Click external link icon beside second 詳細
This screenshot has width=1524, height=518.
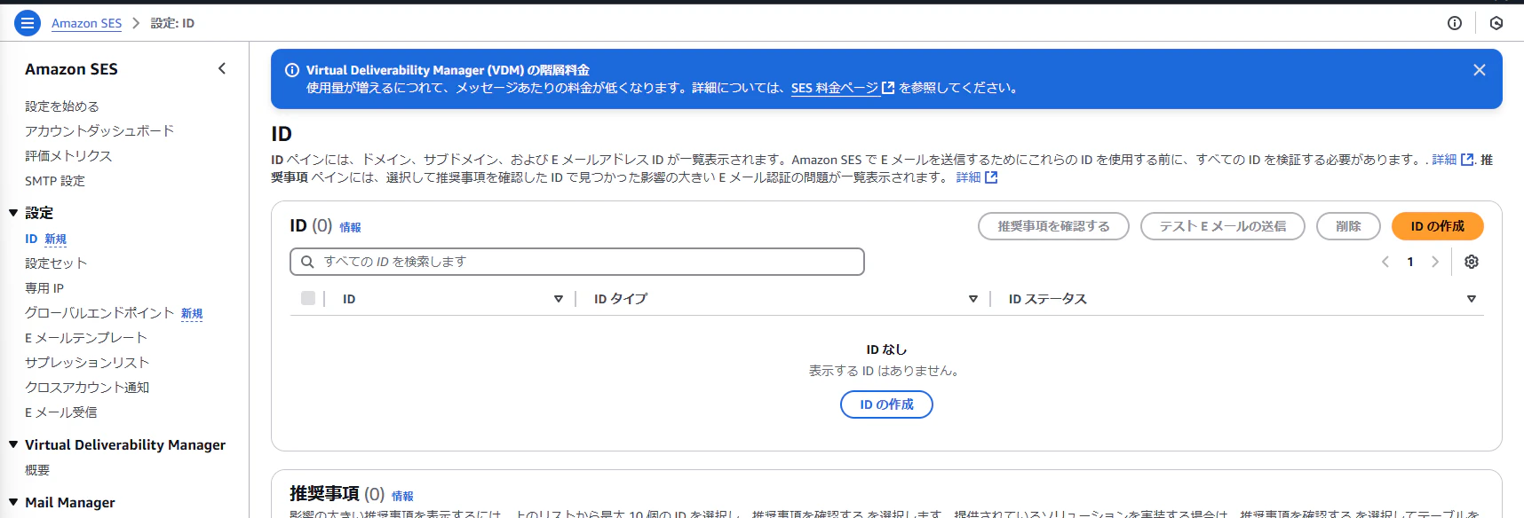pyautogui.click(x=991, y=177)
